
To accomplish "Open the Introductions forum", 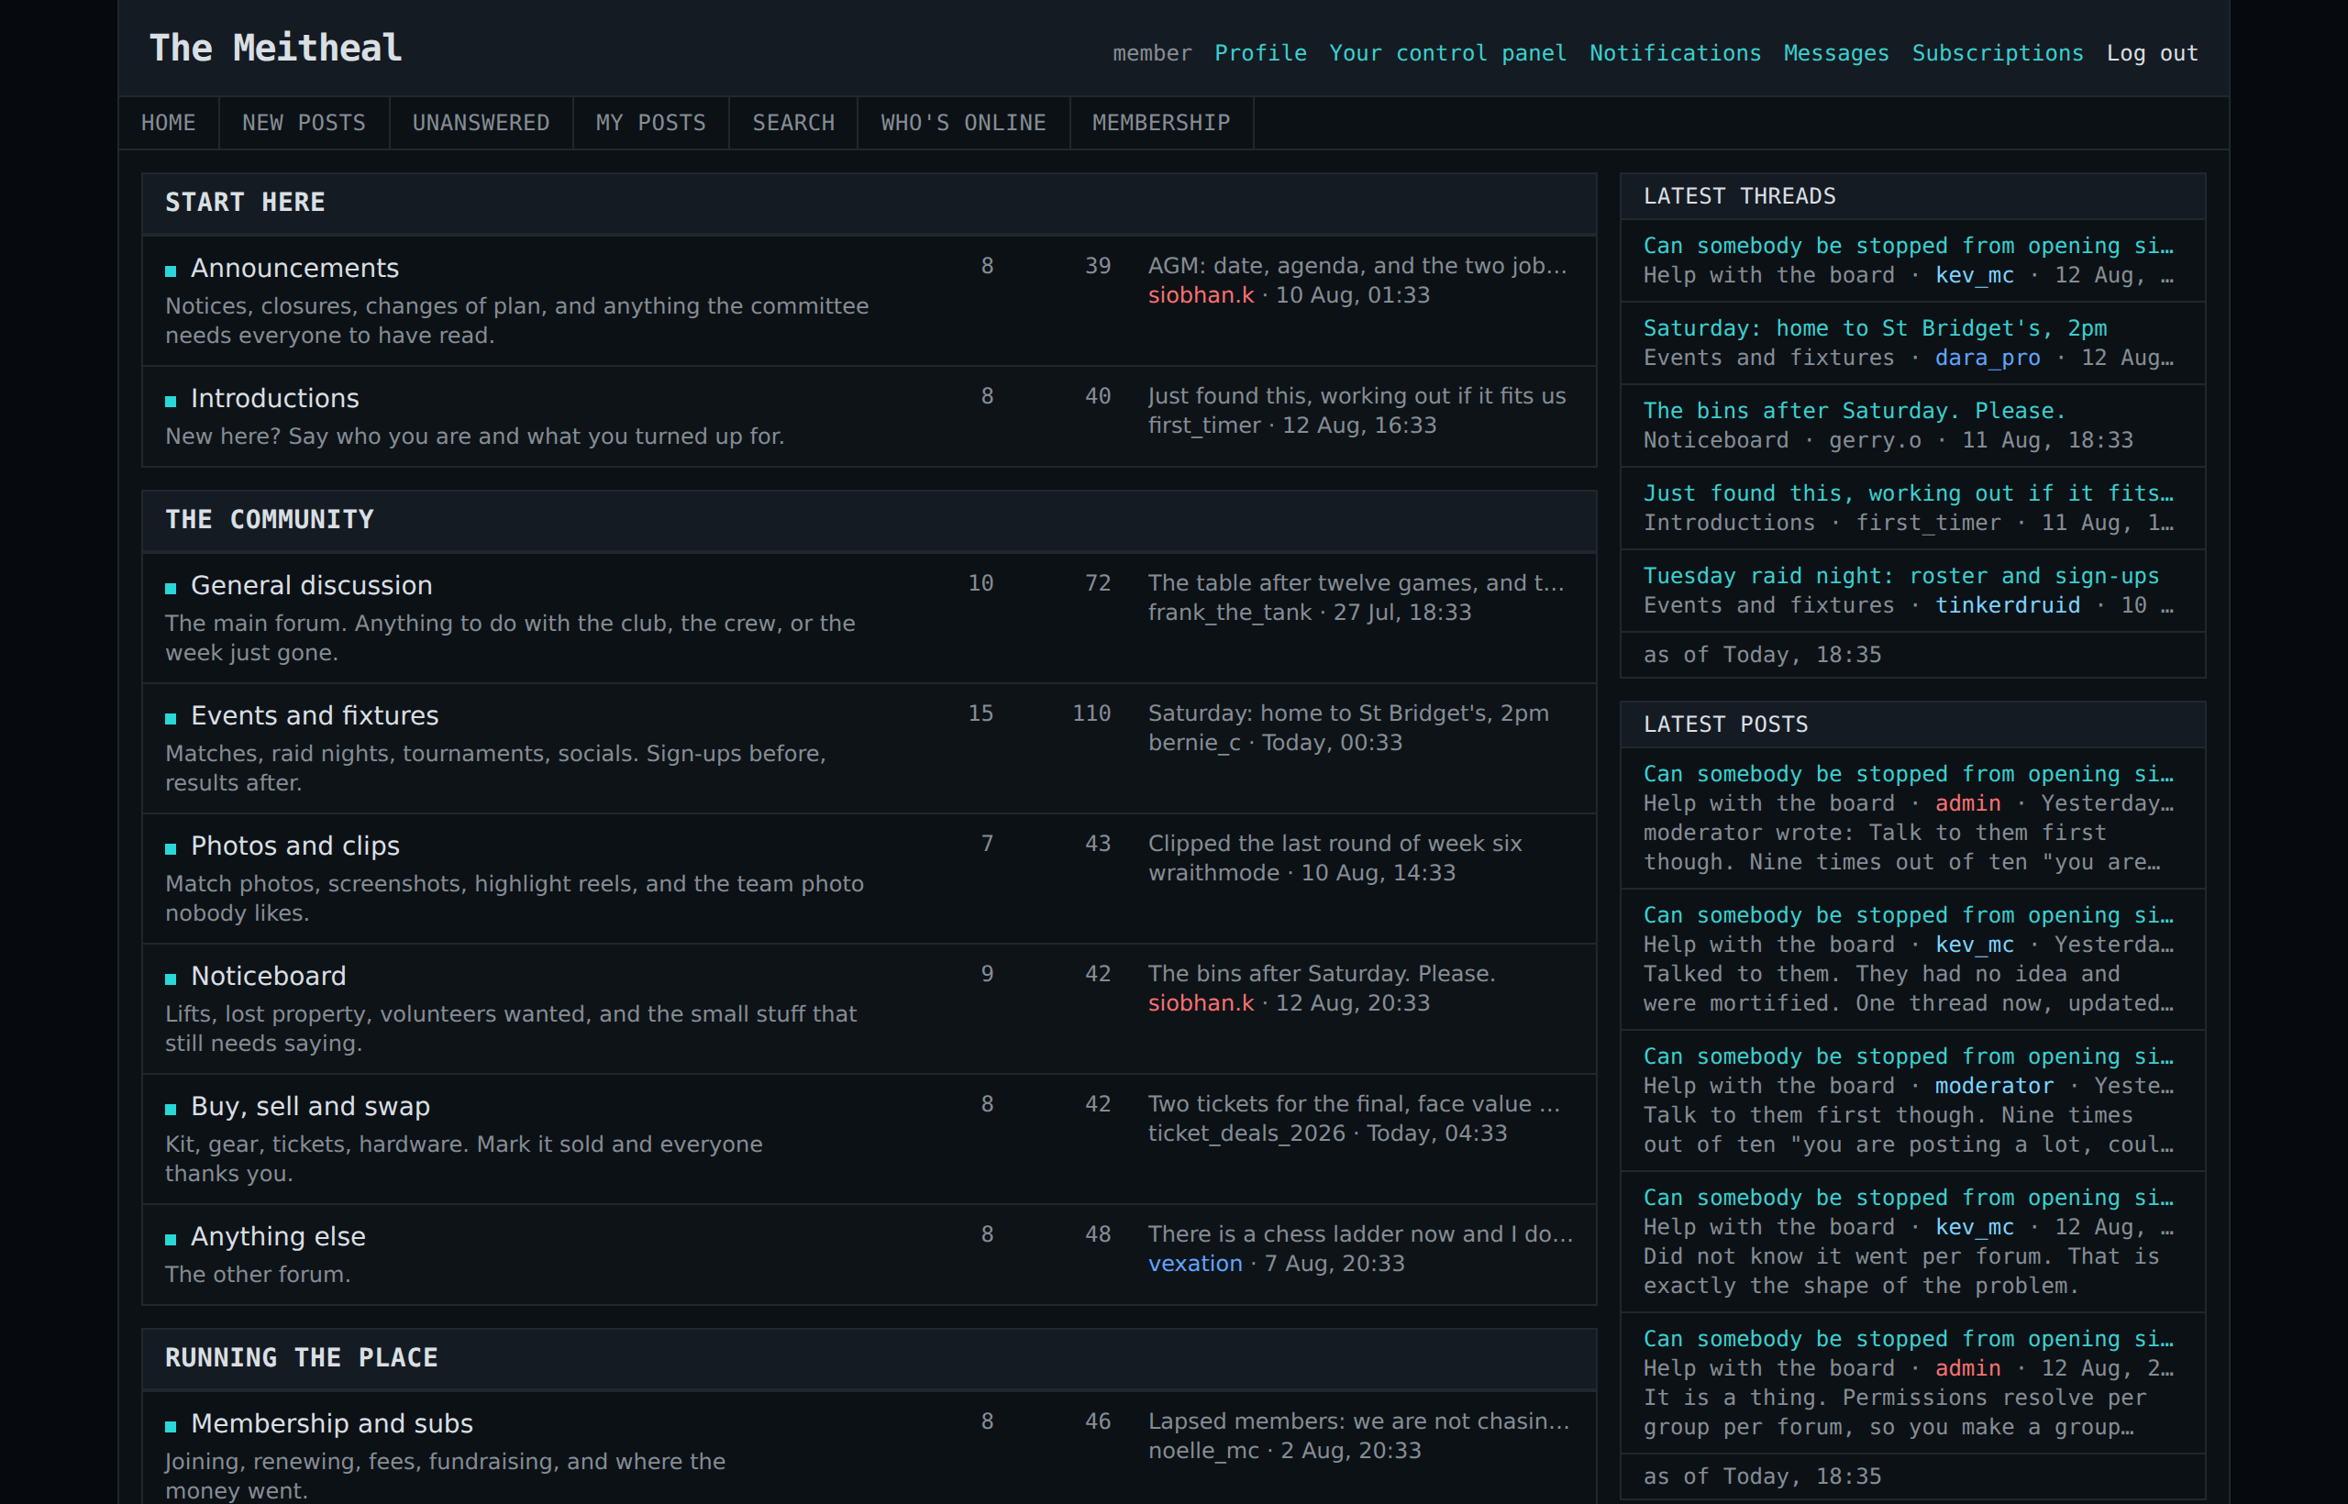I will [275, 398].
